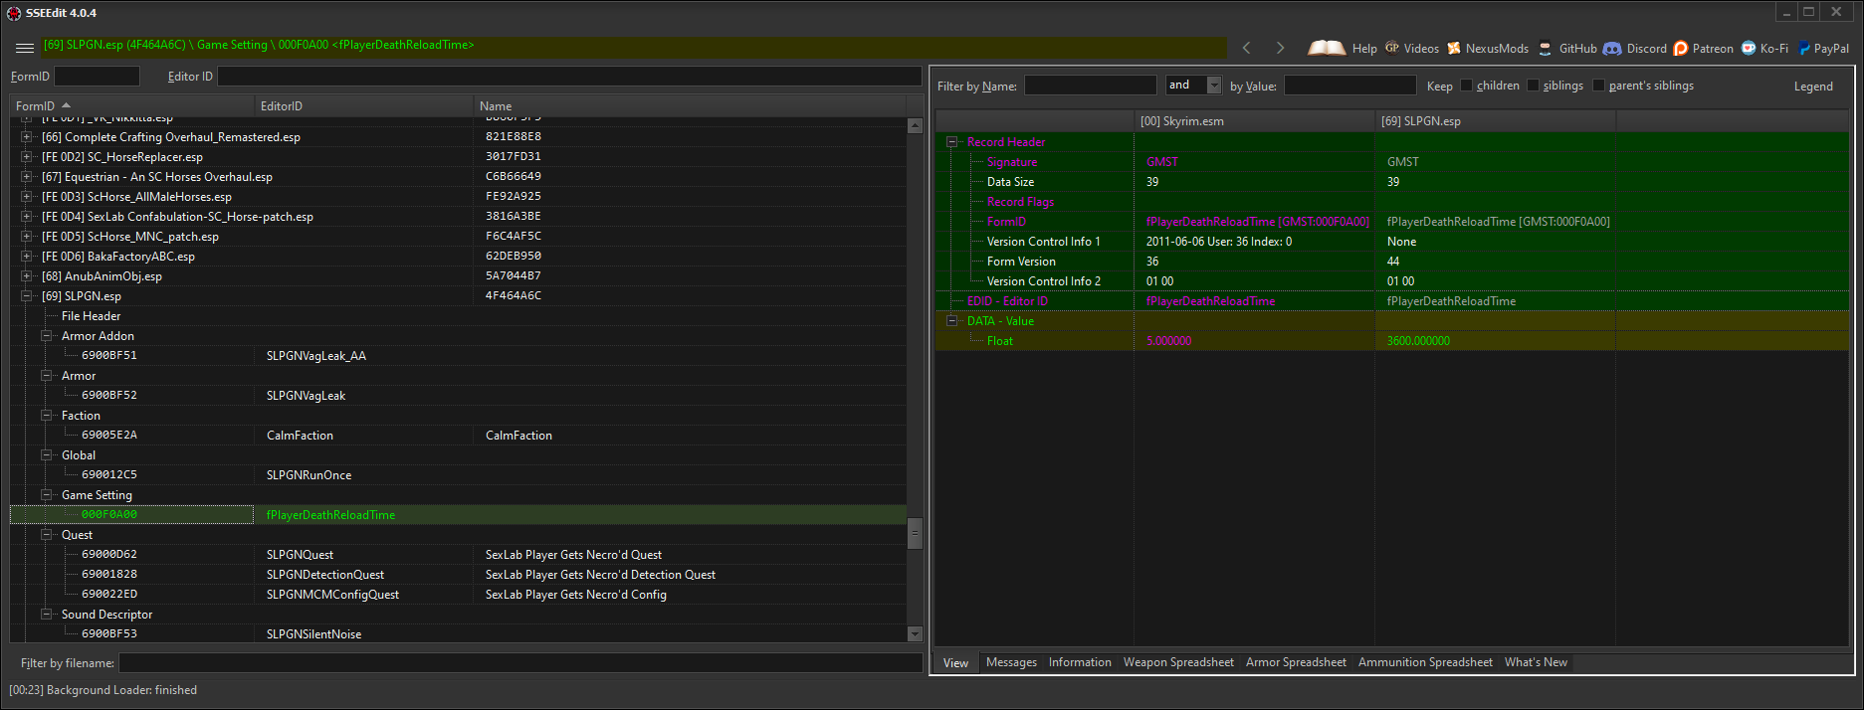
Task: Focus the FormID input field
Action: click(x=97, y=77)
